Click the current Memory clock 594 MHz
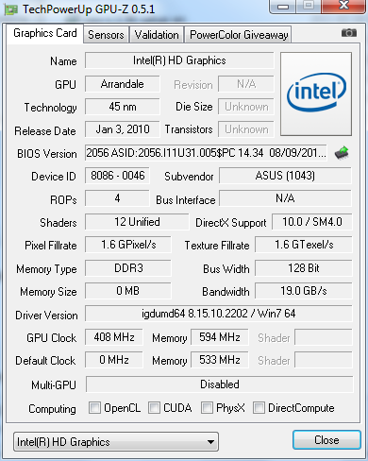Image resolution: width=368 pixels, height=461 pixels. (220, 337)
